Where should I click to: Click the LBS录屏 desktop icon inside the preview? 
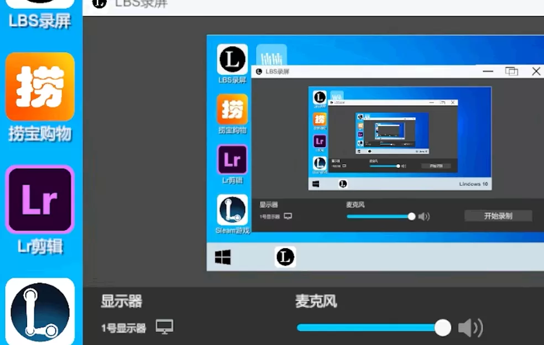coord(232,59)
